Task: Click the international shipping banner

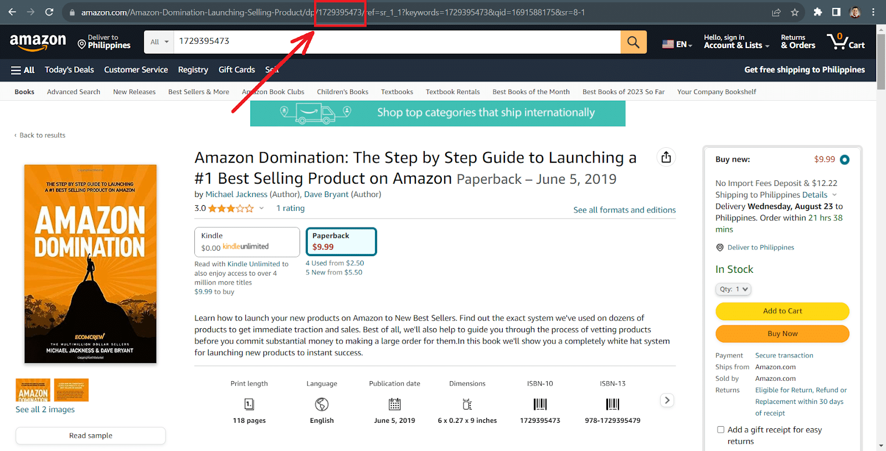Action: coord(437,113)
